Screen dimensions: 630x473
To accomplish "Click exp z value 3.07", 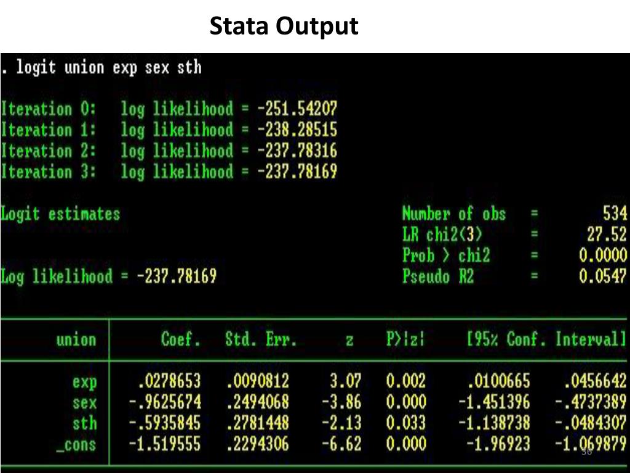I will pos(346,381).
